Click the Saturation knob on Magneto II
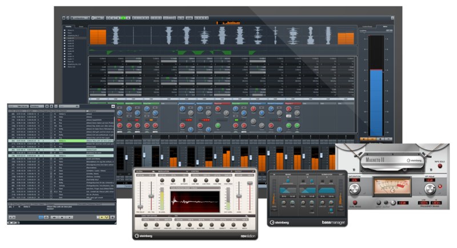The image size is (457, 248). [x=354, y=189]
